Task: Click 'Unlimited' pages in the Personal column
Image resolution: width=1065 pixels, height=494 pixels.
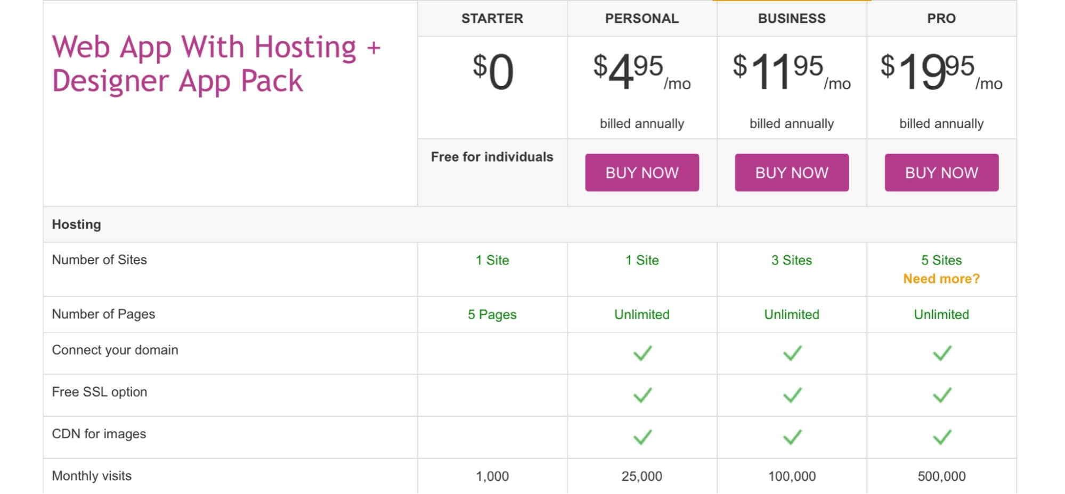Action: point(642,315)
